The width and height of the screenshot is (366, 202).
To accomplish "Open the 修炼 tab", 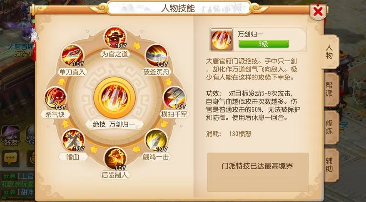I will pyautogui.click(x=330, y=127).
